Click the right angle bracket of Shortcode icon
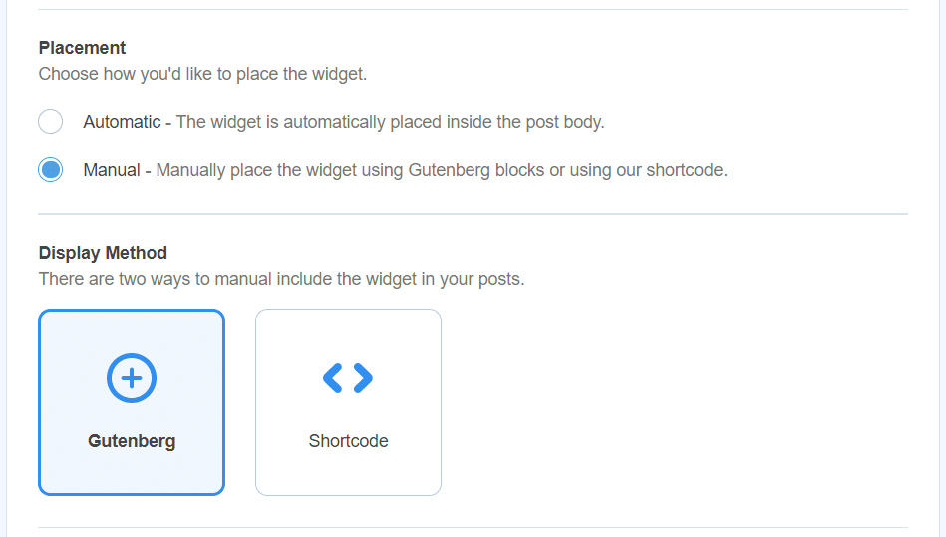Image resolution: width=946 pixels, height=537 pixels. click(363, 378)
